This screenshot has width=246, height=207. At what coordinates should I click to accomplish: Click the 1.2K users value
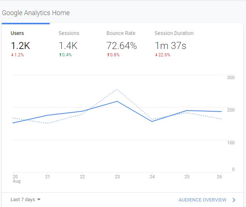point(20,46)
